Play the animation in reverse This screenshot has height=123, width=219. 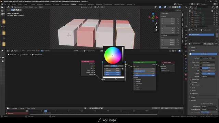(x=95, y=108)
